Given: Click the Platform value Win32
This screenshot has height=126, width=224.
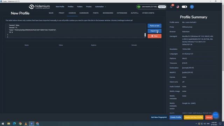Looking at the screenshot, I should [x=184, y=58].
